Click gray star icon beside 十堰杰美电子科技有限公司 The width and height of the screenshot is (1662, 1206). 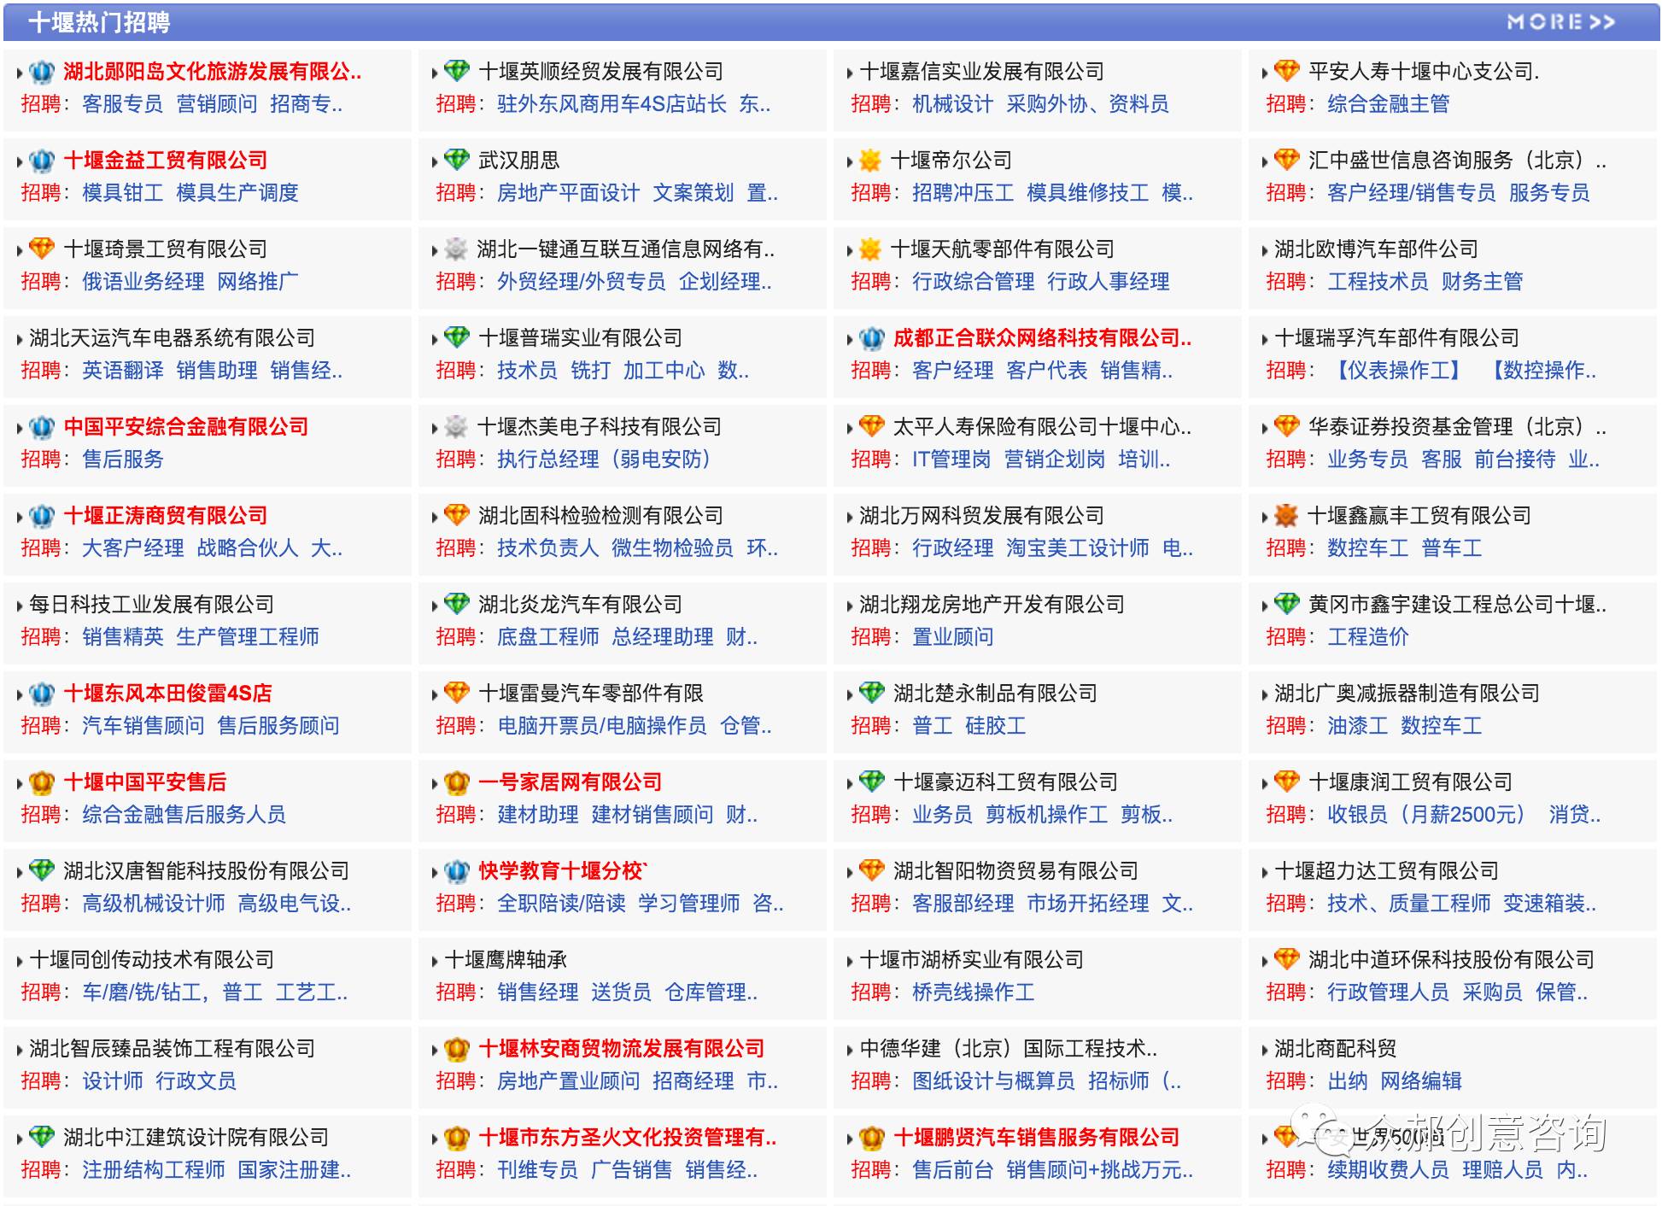(x=456, y=427)
